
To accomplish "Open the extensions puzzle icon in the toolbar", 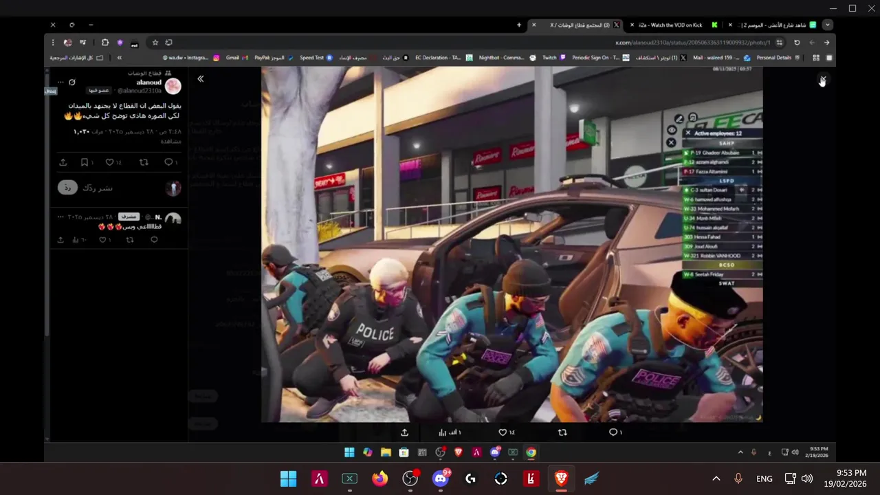I will pos(105,43).
